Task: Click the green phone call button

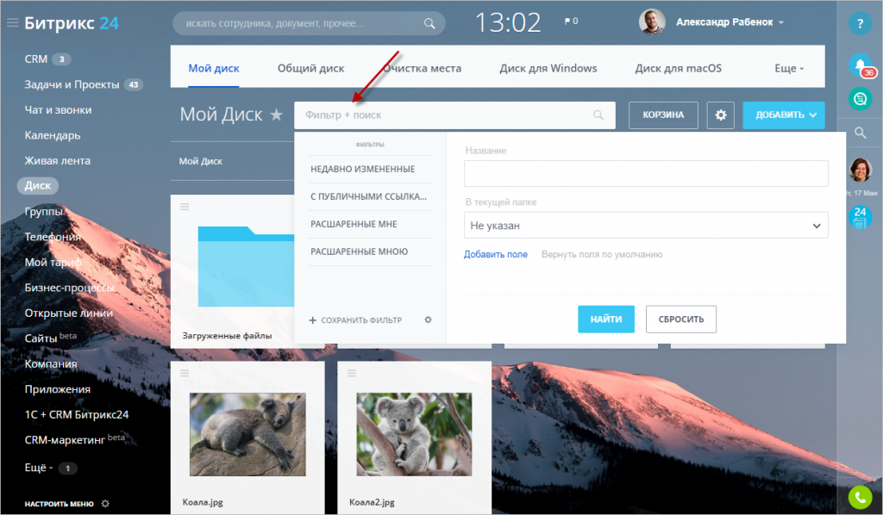Action: [860, 497]
